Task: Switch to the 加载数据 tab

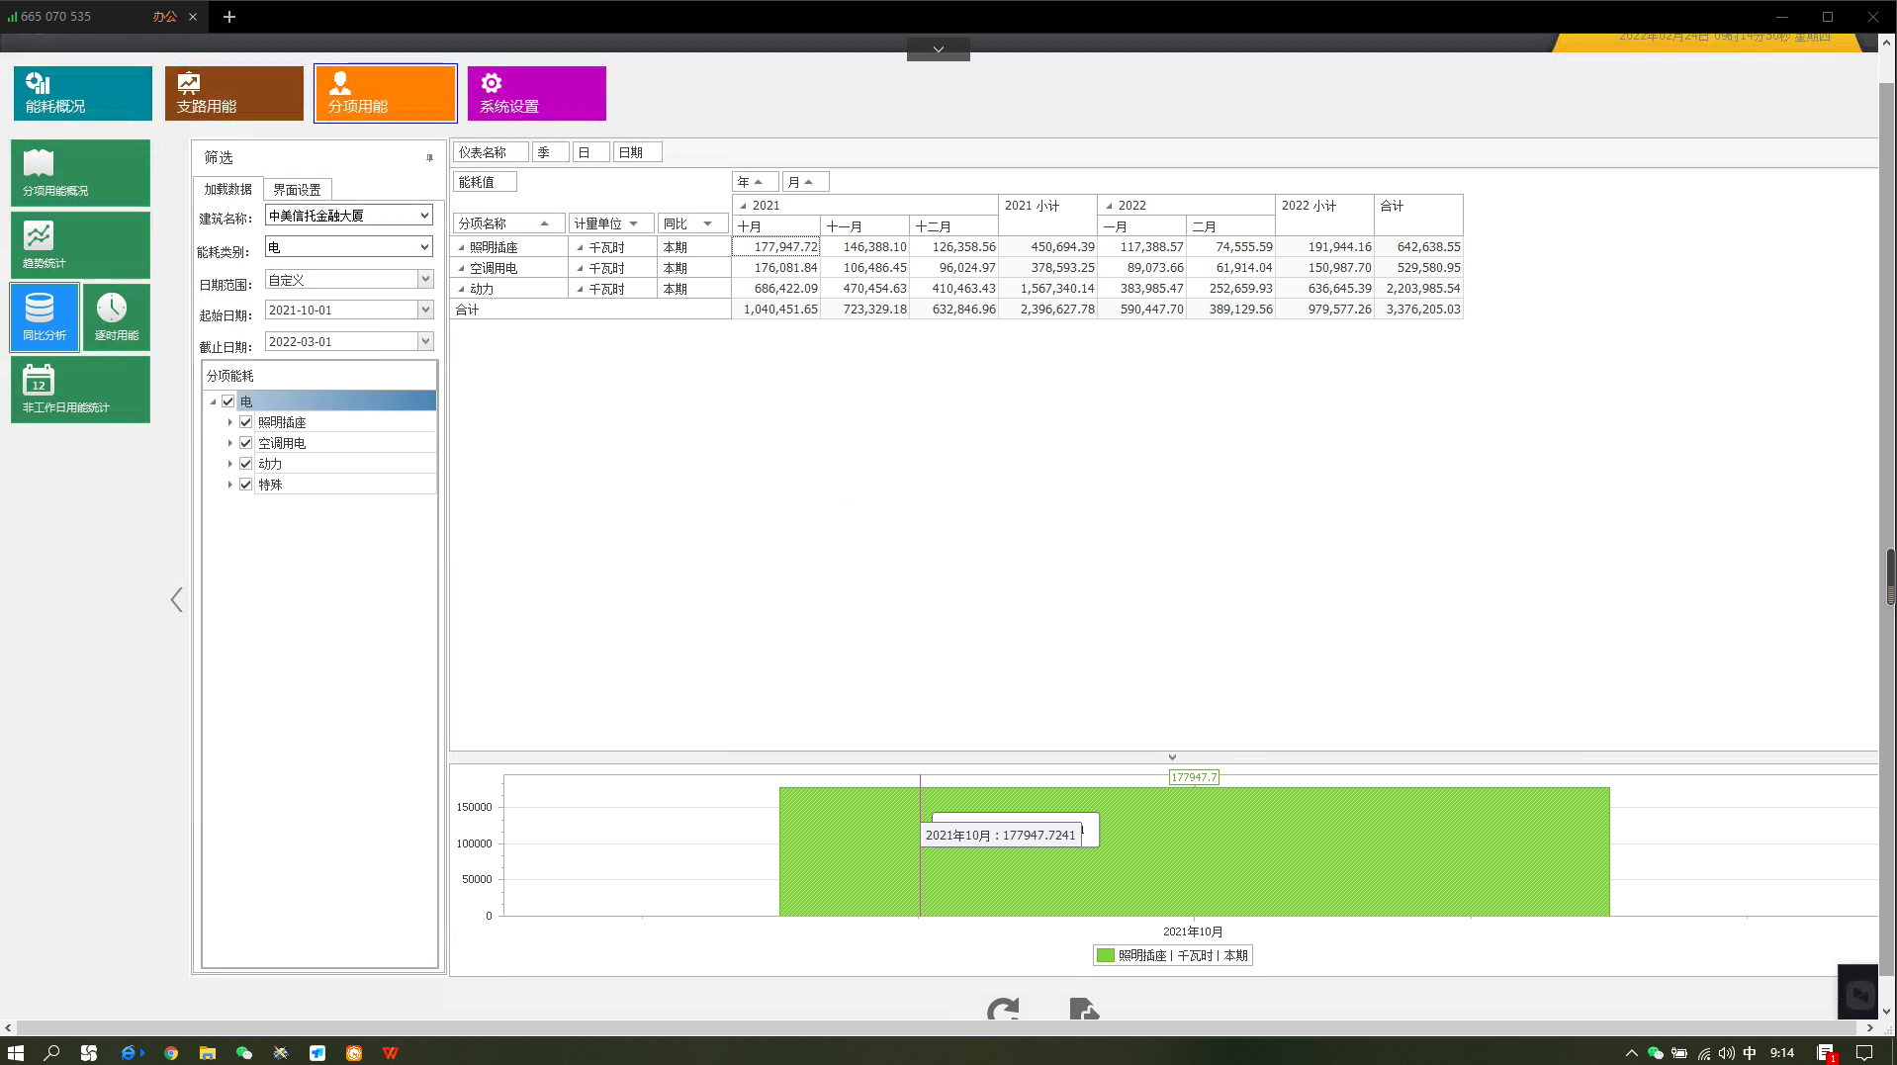Action: click(x=227, y=189)
